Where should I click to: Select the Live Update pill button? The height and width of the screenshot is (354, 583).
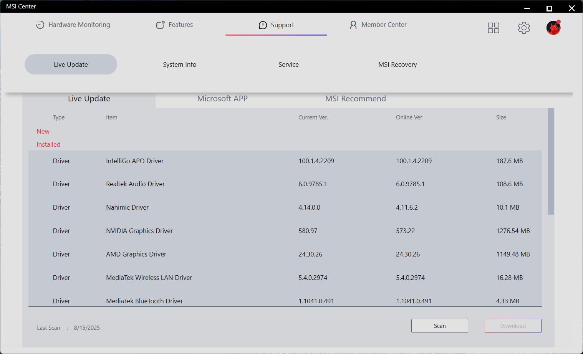coord(71,64)
